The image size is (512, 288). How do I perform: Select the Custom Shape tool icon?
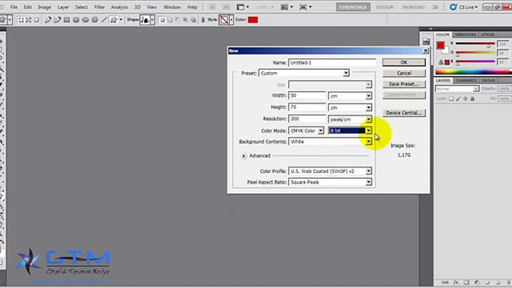[x=114, y=20]
